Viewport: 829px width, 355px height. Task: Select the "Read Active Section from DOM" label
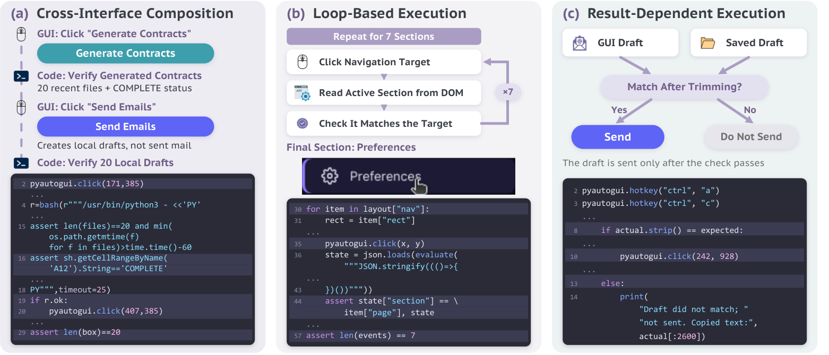tap(391, 93)
